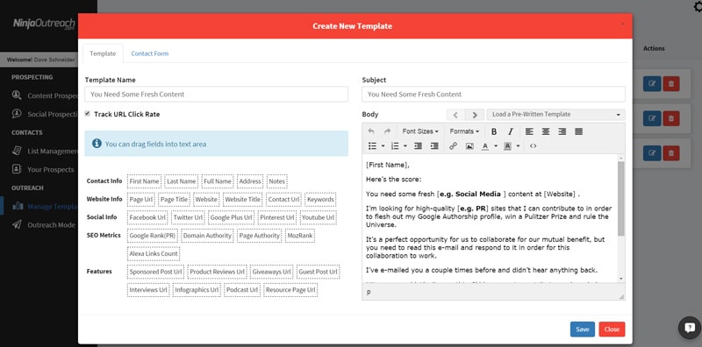Toggle Track URL Click Rate checkbox
702x347 pixels.
[87, 114]
